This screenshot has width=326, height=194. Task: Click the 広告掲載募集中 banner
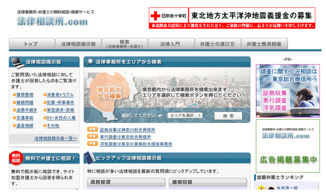click(x=288, y=146)
